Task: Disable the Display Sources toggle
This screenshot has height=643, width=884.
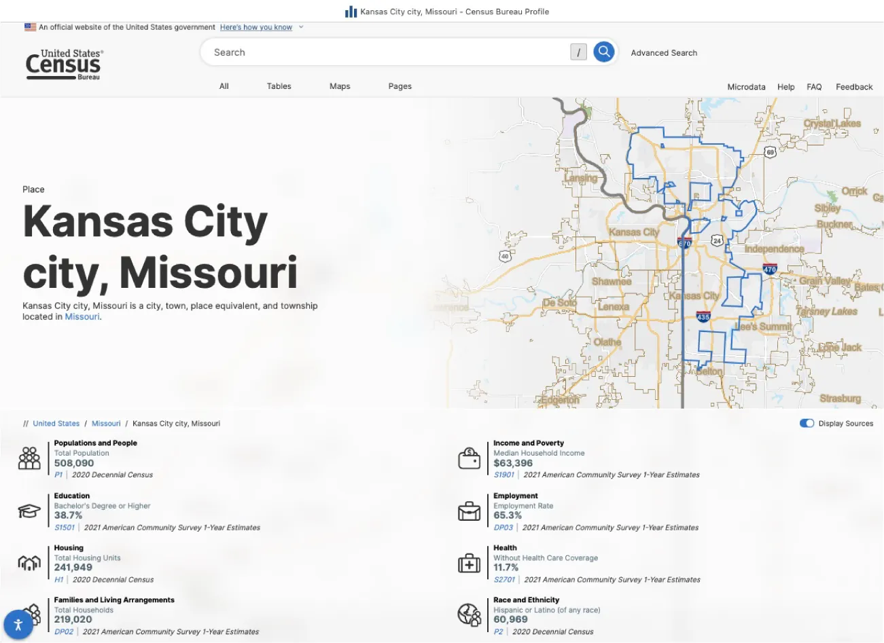Action: [x=807, y=423]
